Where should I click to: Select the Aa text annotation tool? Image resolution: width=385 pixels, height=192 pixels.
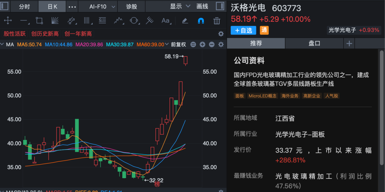[165, 21]
